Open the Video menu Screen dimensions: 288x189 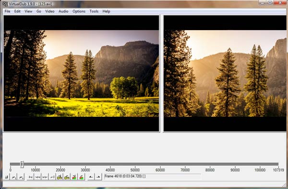point(50,11)
